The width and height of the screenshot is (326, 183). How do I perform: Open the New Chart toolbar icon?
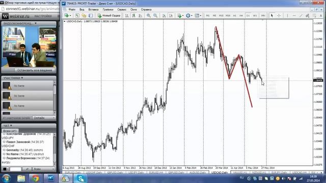point(66,16)
